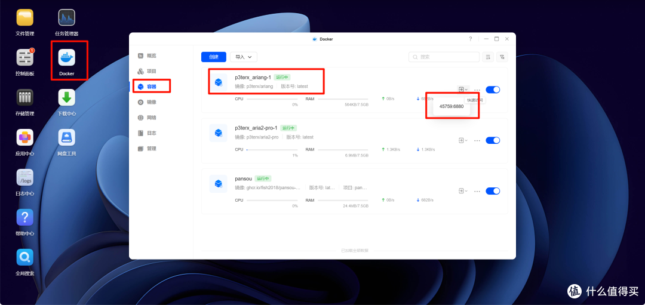Image resolution: width=645 pixels, height=305 pixels.
Task: Click the sort list icon beside search
Action: [488, 57]
